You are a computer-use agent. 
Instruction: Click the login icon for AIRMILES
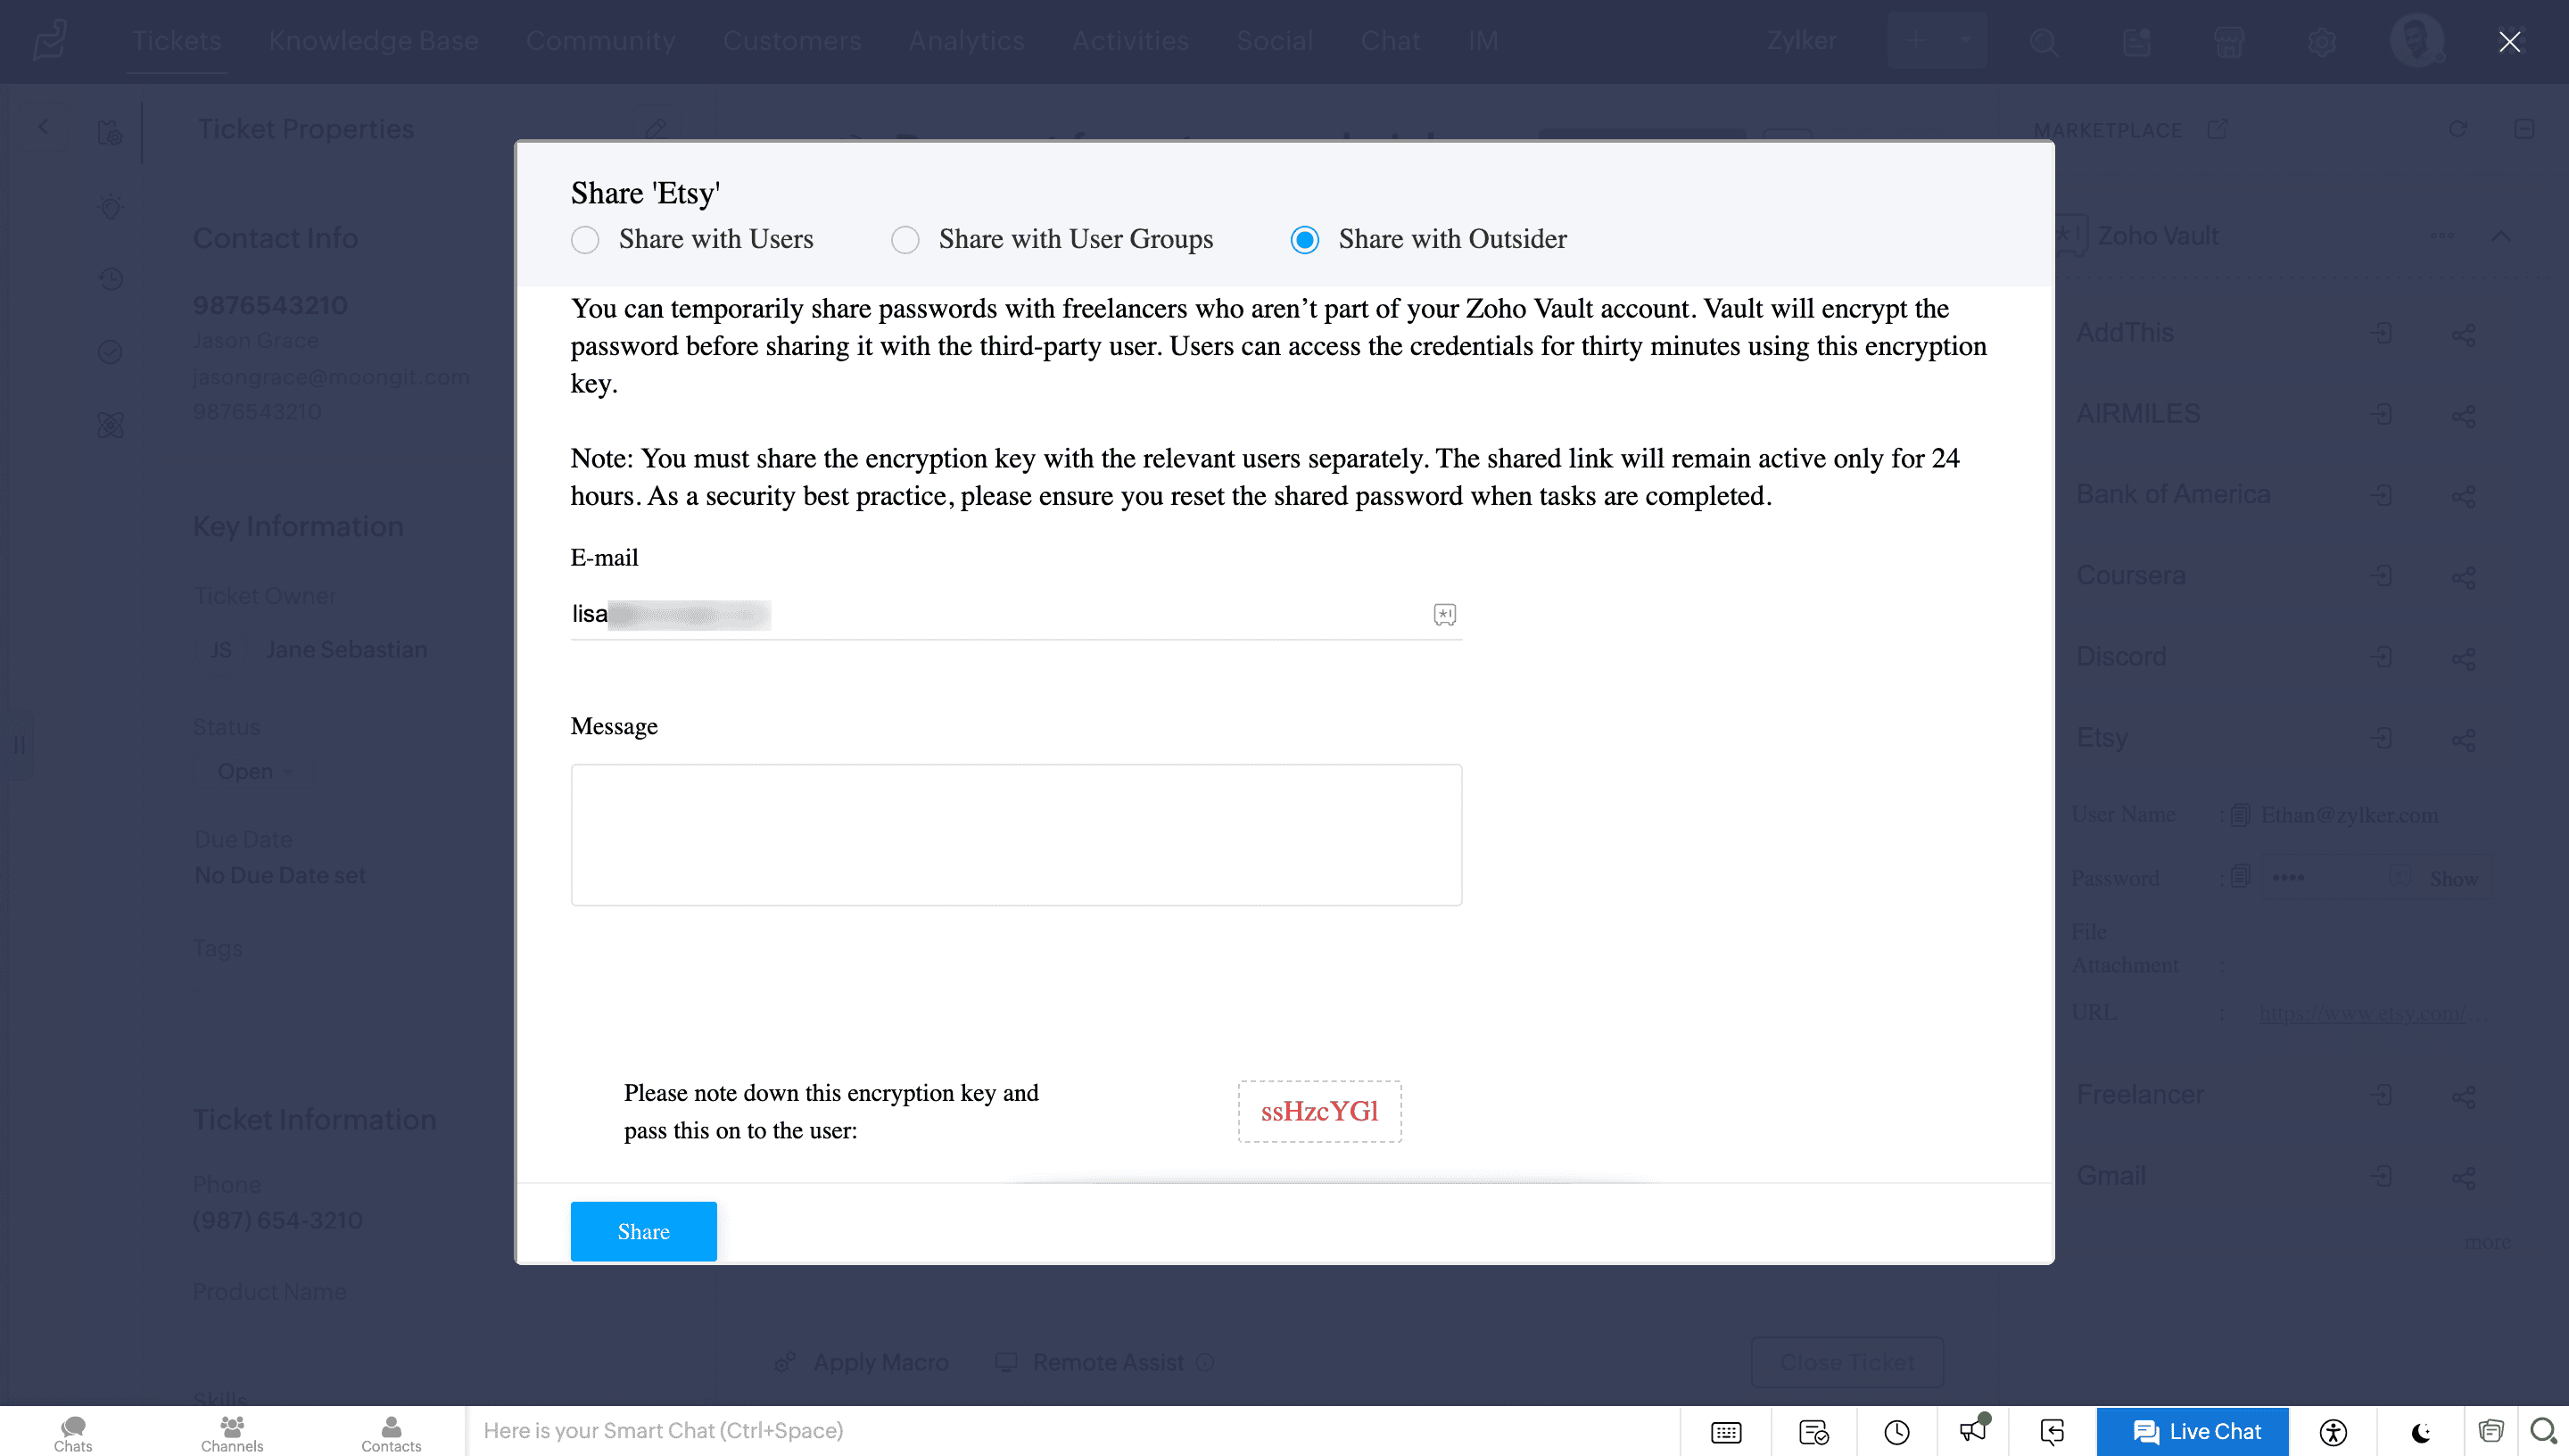[x=2382, y=414]
